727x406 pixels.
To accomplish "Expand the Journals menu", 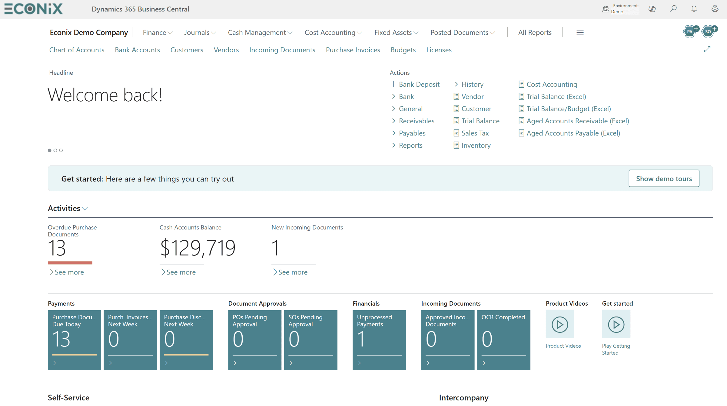I will coord(200,32).
